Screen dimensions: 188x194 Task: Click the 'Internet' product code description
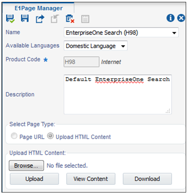point(111,62)
